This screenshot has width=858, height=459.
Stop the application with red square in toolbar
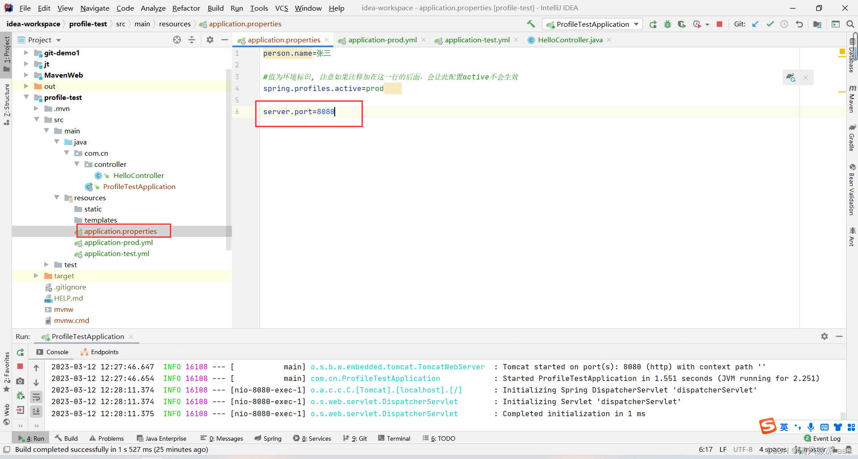(719, 24)
